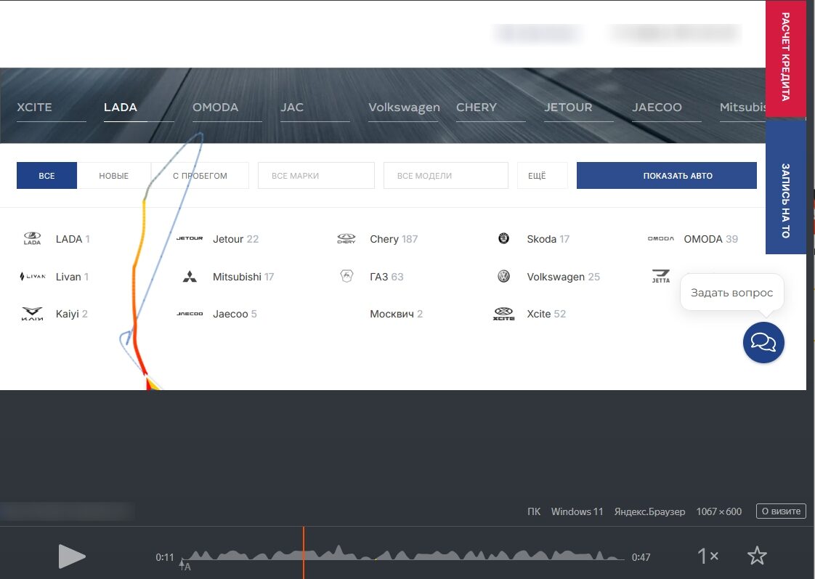Click the Skoda logo icon
The width and height of the screenshot is (815, 579).
tap(503, 239)
